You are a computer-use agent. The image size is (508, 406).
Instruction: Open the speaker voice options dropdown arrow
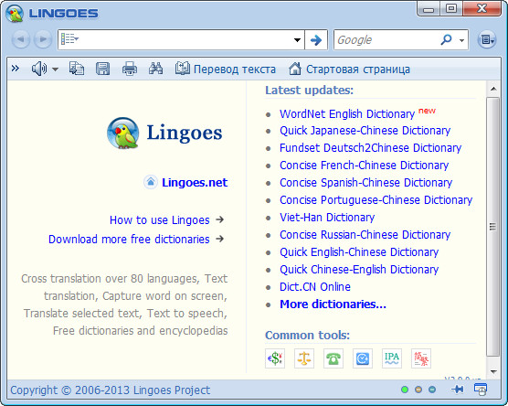55,69
